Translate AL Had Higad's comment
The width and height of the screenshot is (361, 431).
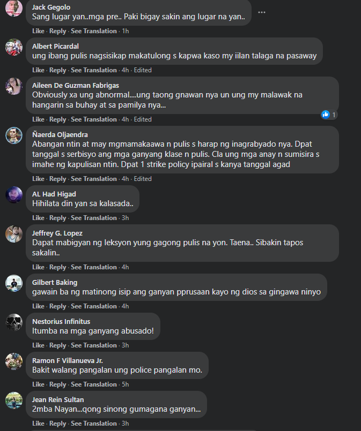[x=94, y=218]
